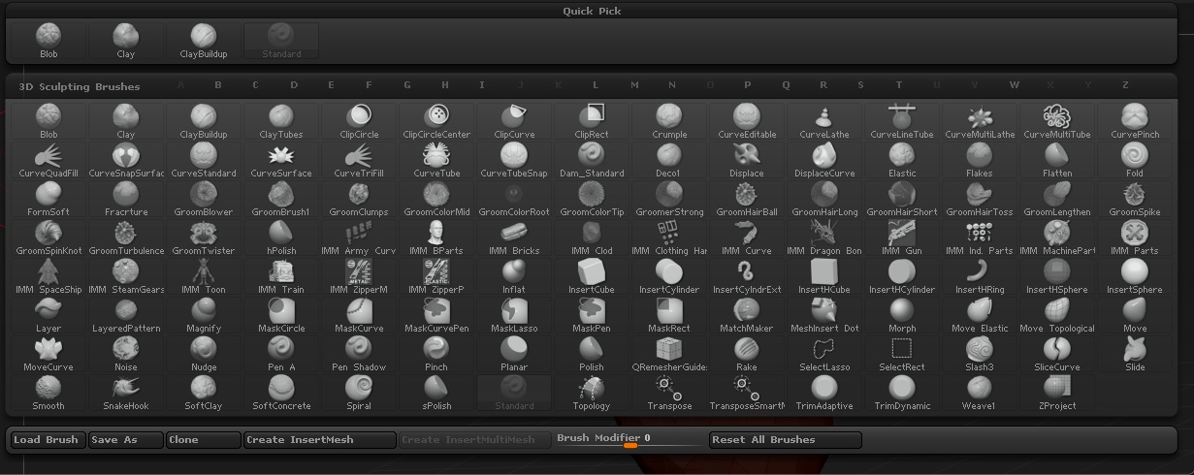
Task: Select the SelectLasso brush
Action: tap(824, 355)
